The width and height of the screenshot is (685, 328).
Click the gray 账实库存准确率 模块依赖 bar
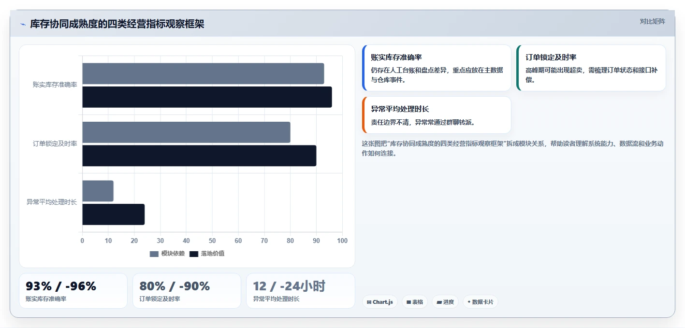click(203, 73)
